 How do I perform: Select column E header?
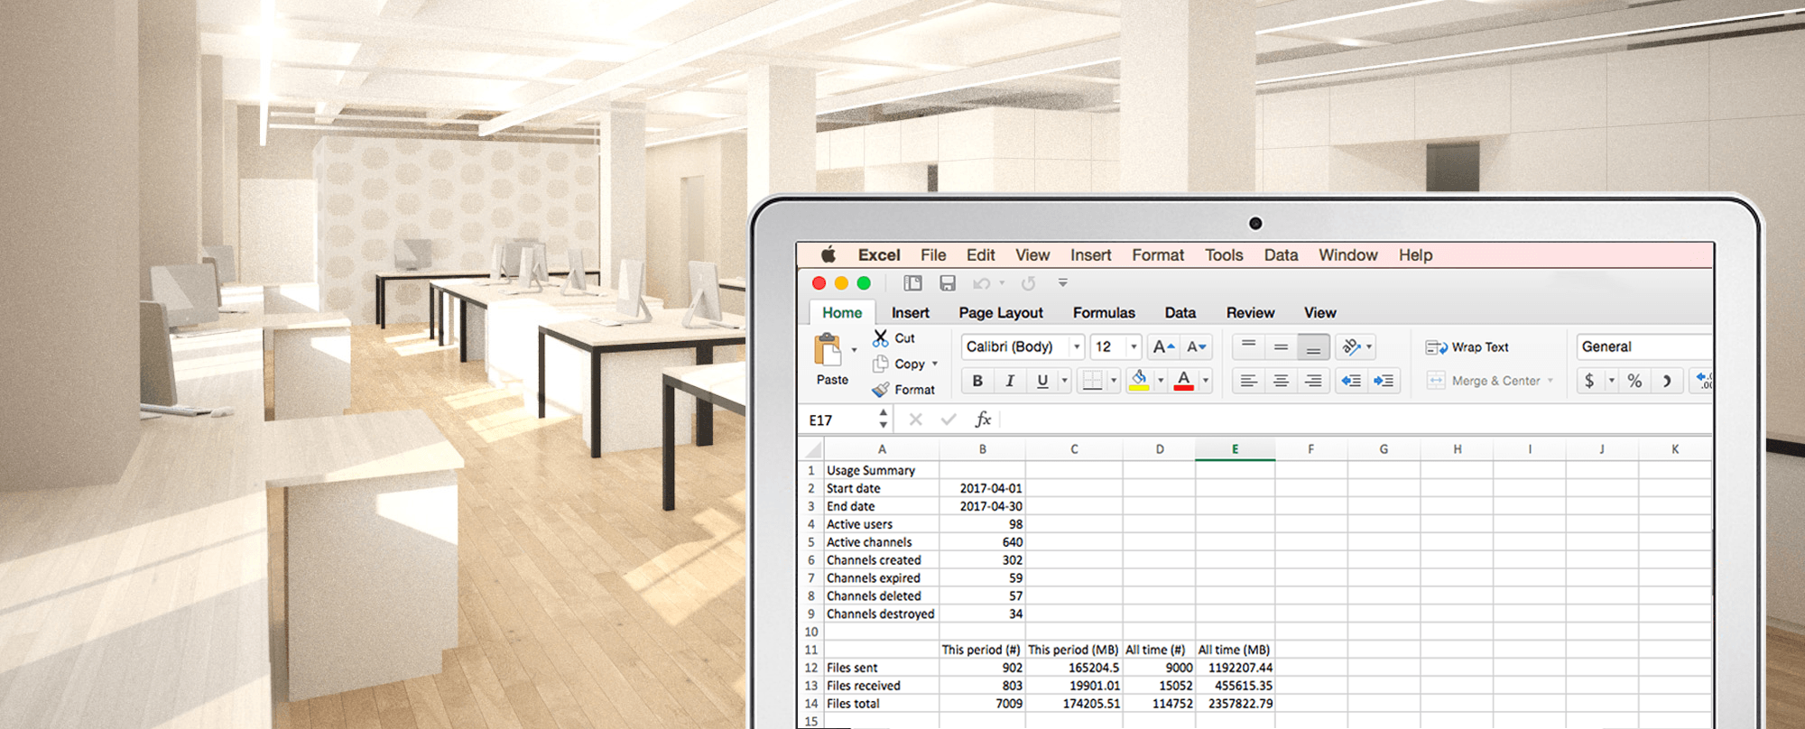(x=1235, y=448)
